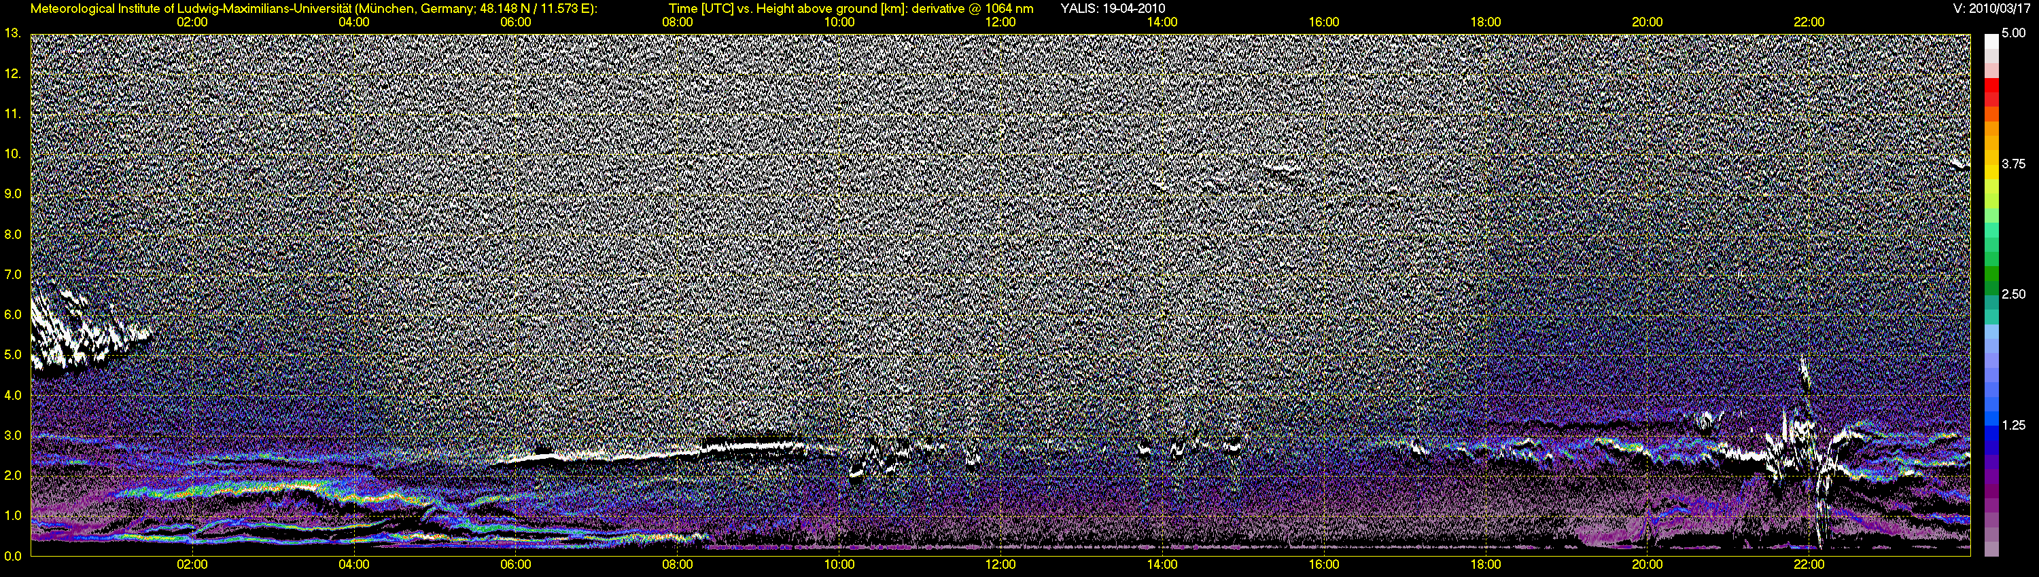Click the 06:00 label on the top time axis
2039x577 pixels.
[515, 22]
